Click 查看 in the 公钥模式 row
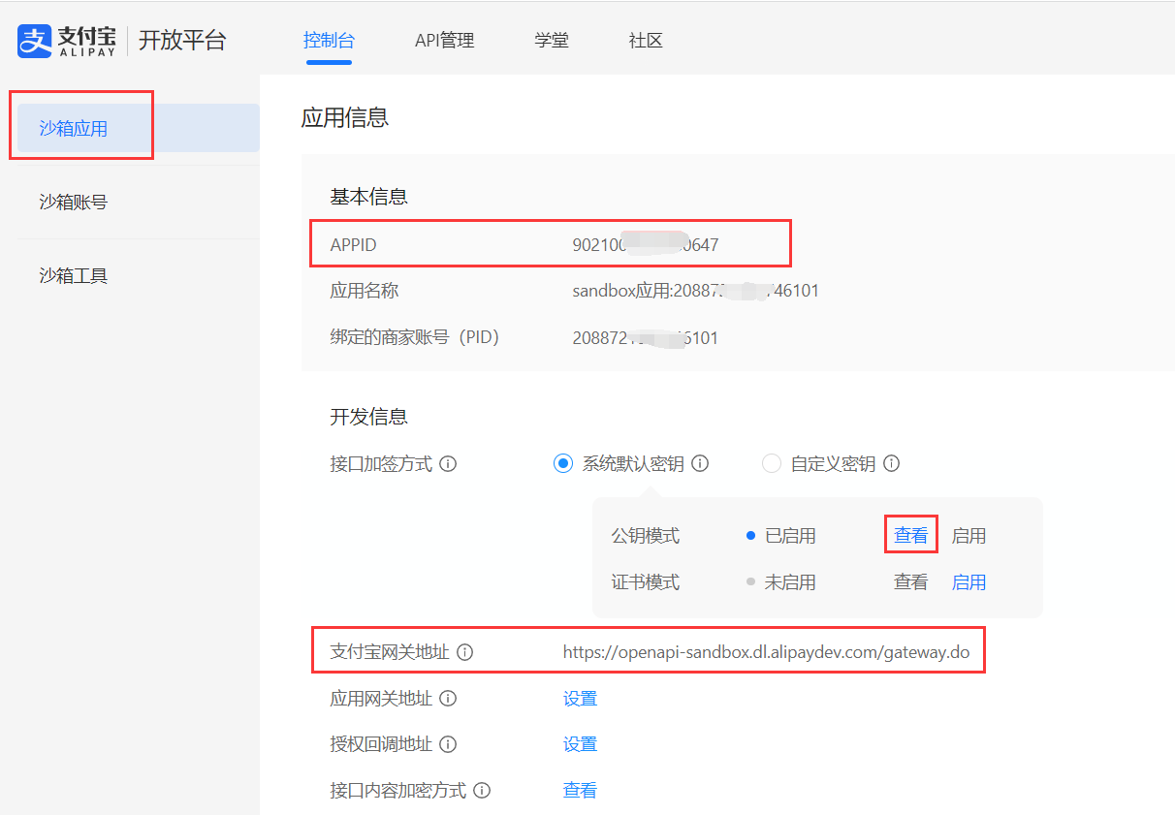Image resolution: width=1175 pixels, height=815 pixels. click(911, 536)
